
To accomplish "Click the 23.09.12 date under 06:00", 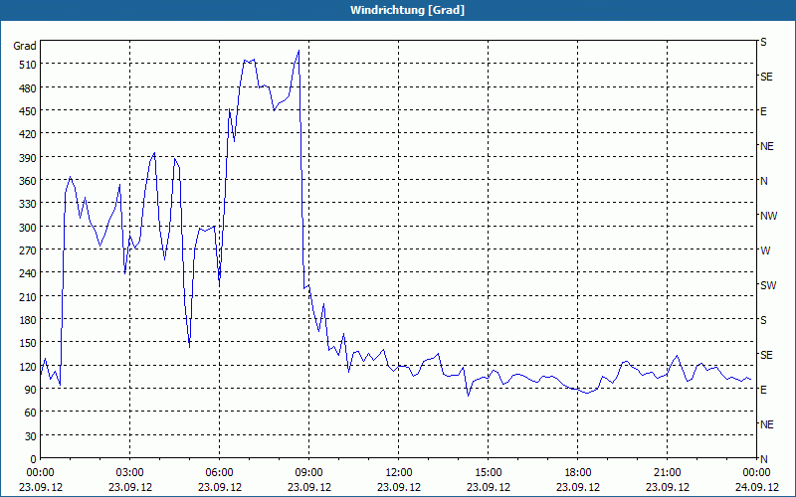I will click(219, 487).
